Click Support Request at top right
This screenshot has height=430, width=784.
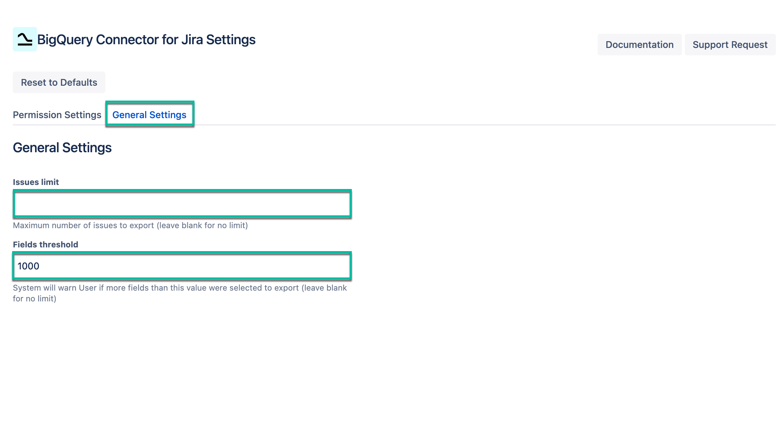point(730,44)
